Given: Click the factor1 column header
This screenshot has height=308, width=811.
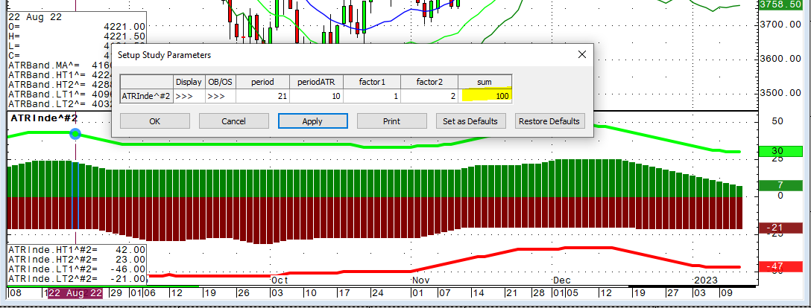Looking at the screenshot, I should tap(373, 82).
